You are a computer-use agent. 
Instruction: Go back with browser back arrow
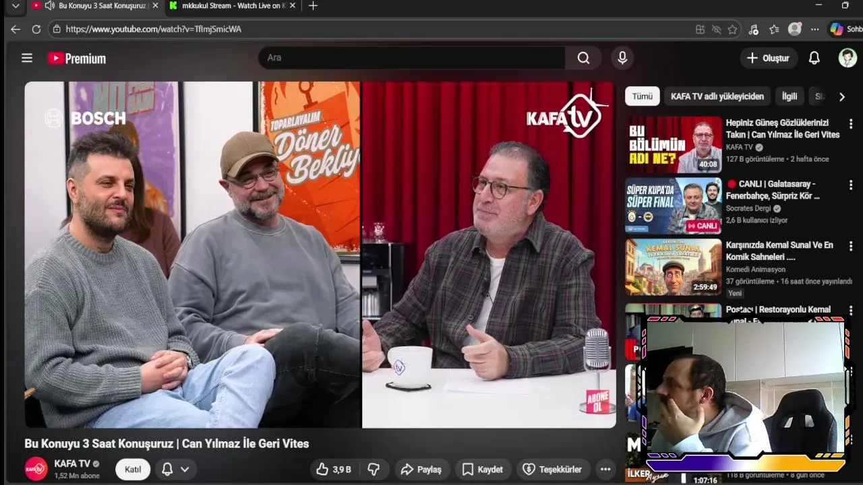click(x=16, y=29)
